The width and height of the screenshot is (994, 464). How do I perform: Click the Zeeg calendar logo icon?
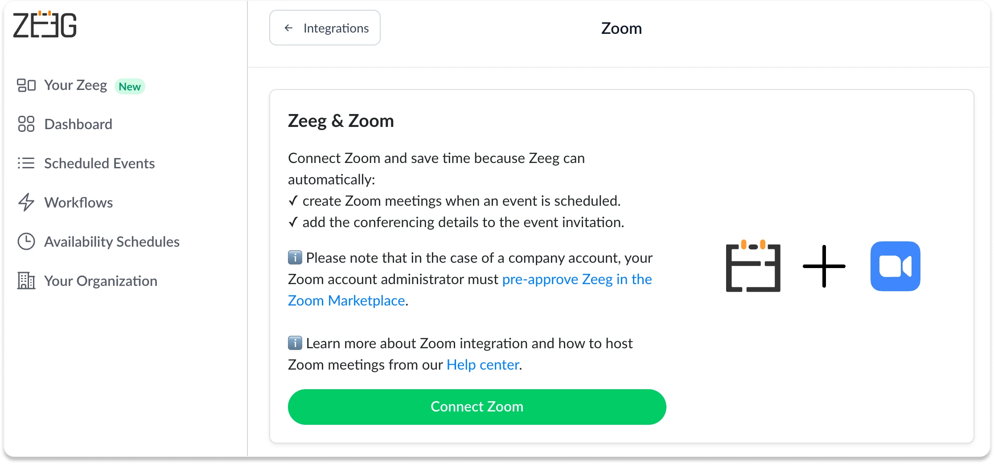click(753, 266)
